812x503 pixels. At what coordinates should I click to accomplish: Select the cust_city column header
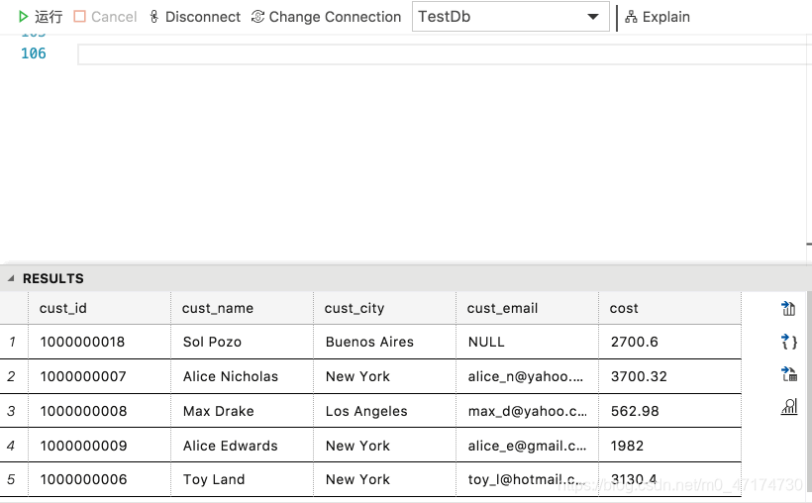385,308
